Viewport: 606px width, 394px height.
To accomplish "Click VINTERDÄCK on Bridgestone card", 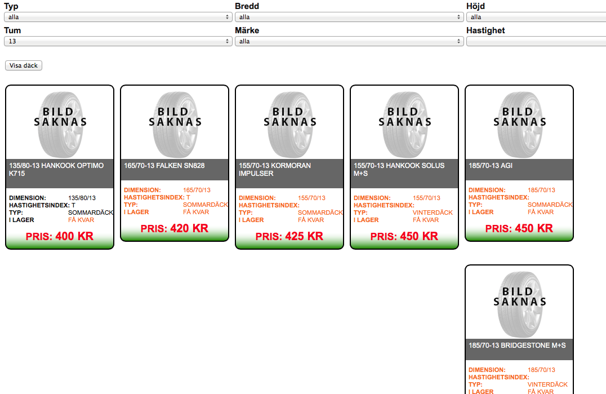I will 547,385.
